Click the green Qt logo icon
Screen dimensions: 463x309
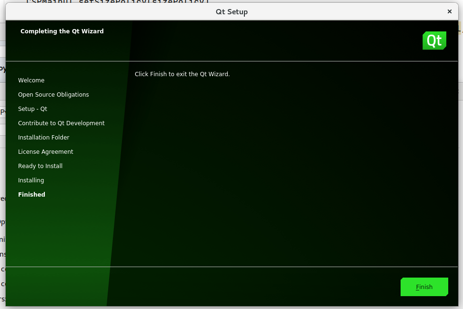(x=434, y=40)
